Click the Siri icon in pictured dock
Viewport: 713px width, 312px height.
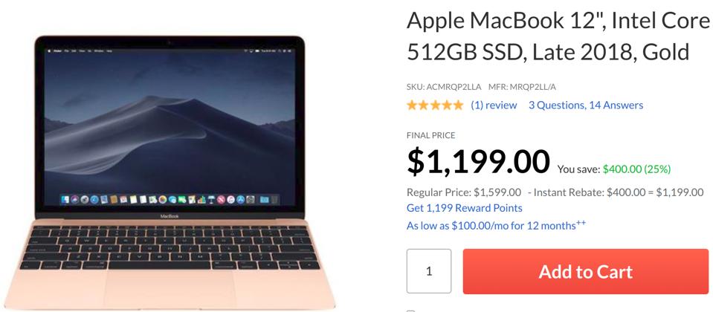coord(75,199)
